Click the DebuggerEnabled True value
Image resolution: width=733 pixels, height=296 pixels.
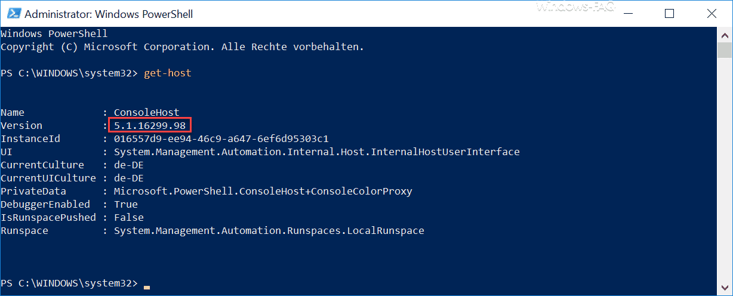click(126, 204)
